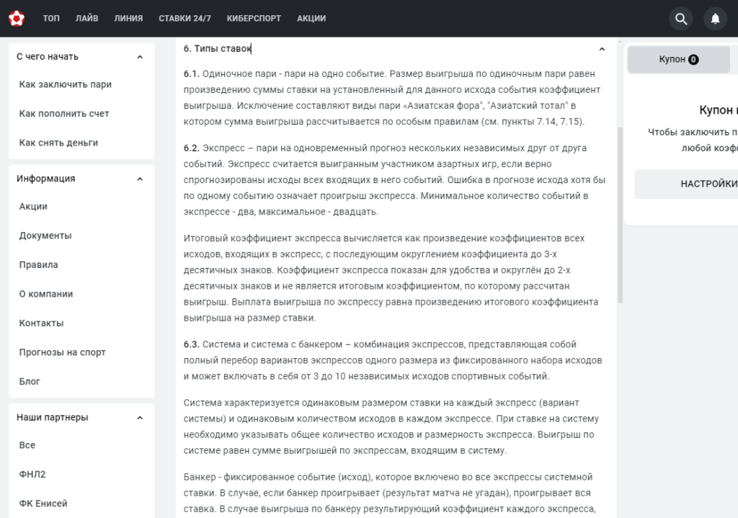
Task: Open the ФНЛ2 partner link
Action: click(x=32, y=474)
